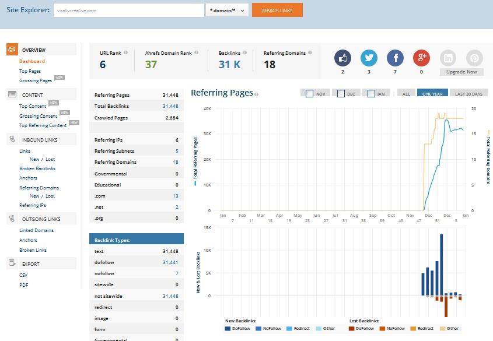Export data as CSV
This screenshot has height=341, width=493.
coord(23,275)
